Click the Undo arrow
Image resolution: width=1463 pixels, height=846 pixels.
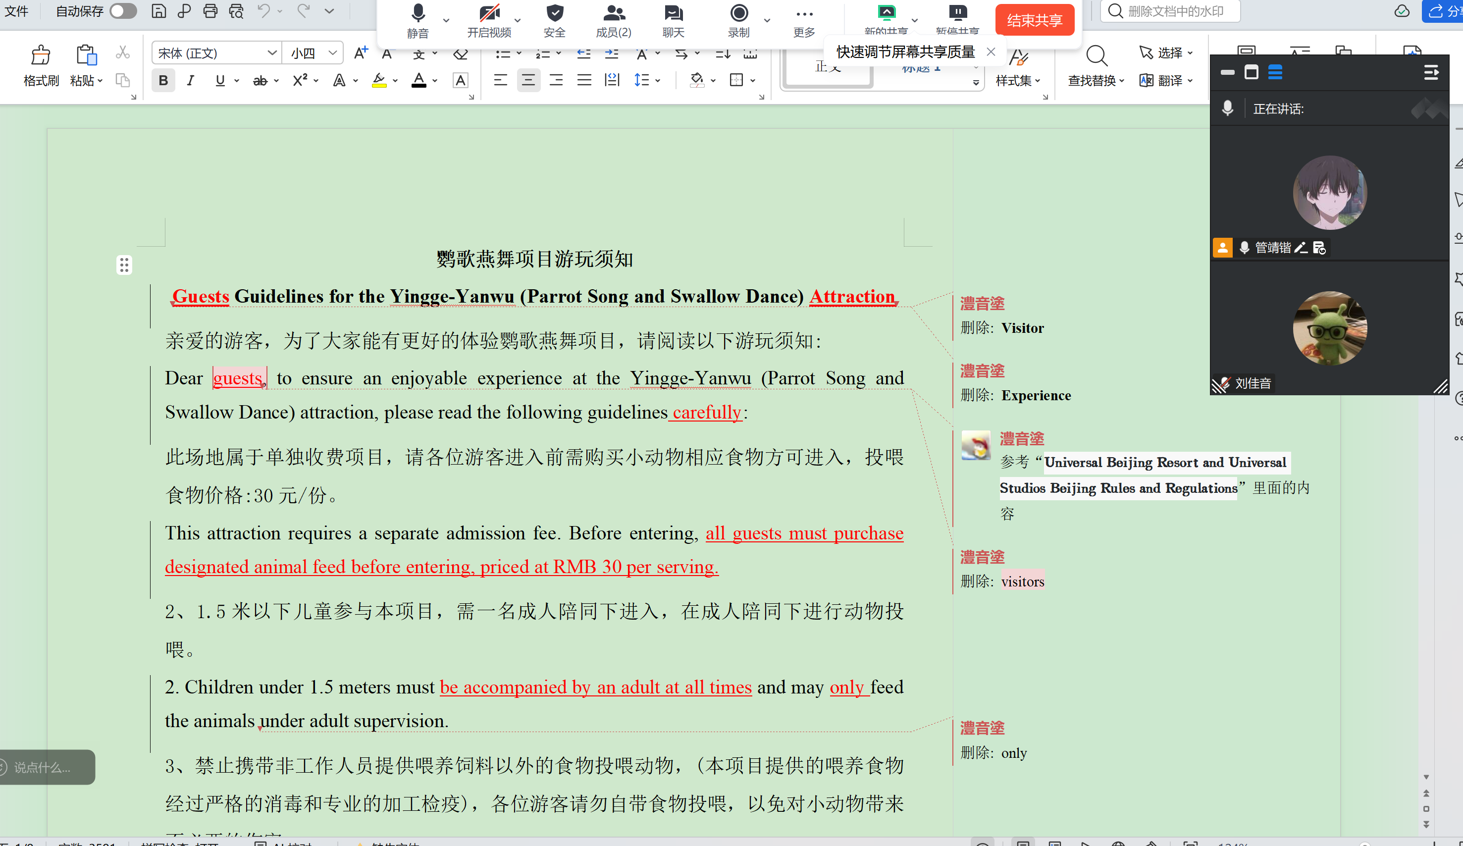click(263, 11)
